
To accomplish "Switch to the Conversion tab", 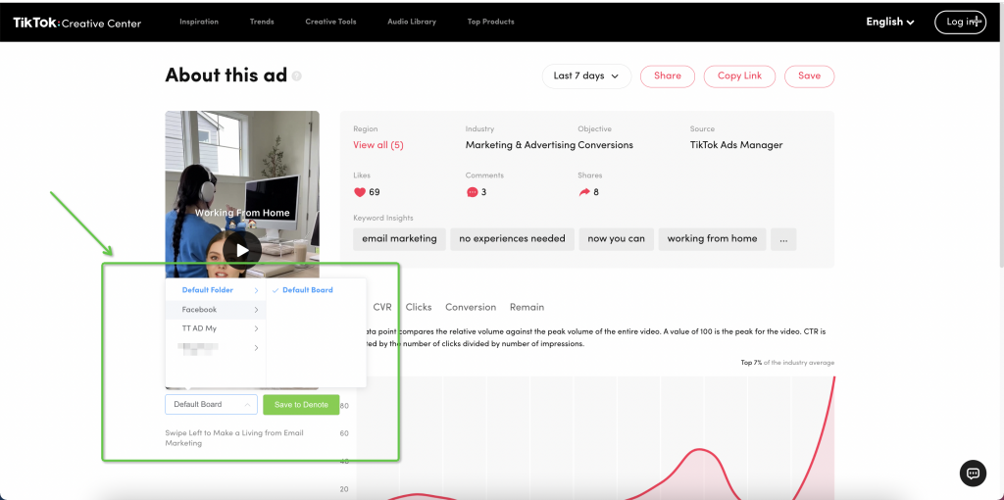I will tap(471, 307).
